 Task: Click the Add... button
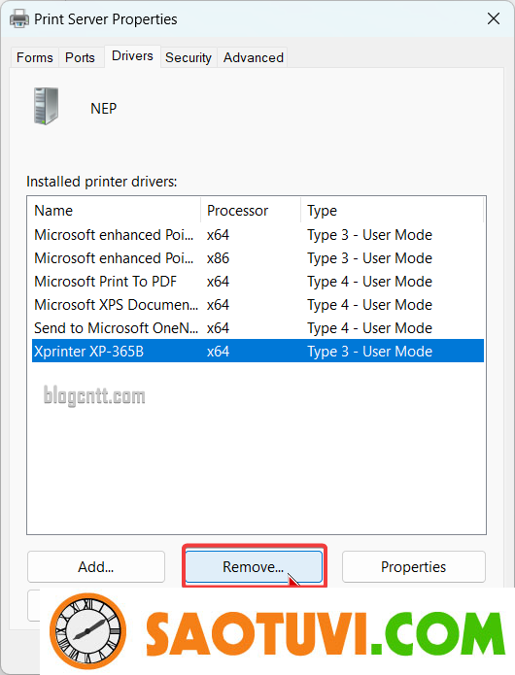[x=96, y=566]
